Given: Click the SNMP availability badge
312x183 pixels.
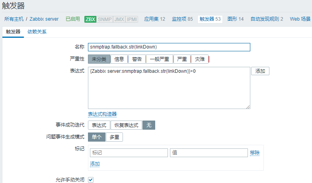Looking at the screenshot, I should click(105, 19).
